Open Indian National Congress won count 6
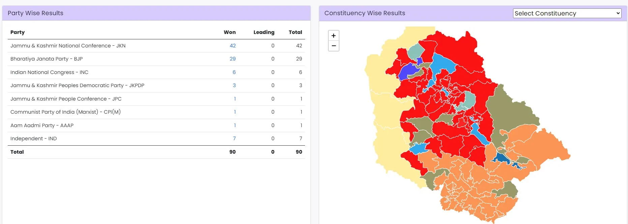The image size is (628, 224). pos(234,72)
